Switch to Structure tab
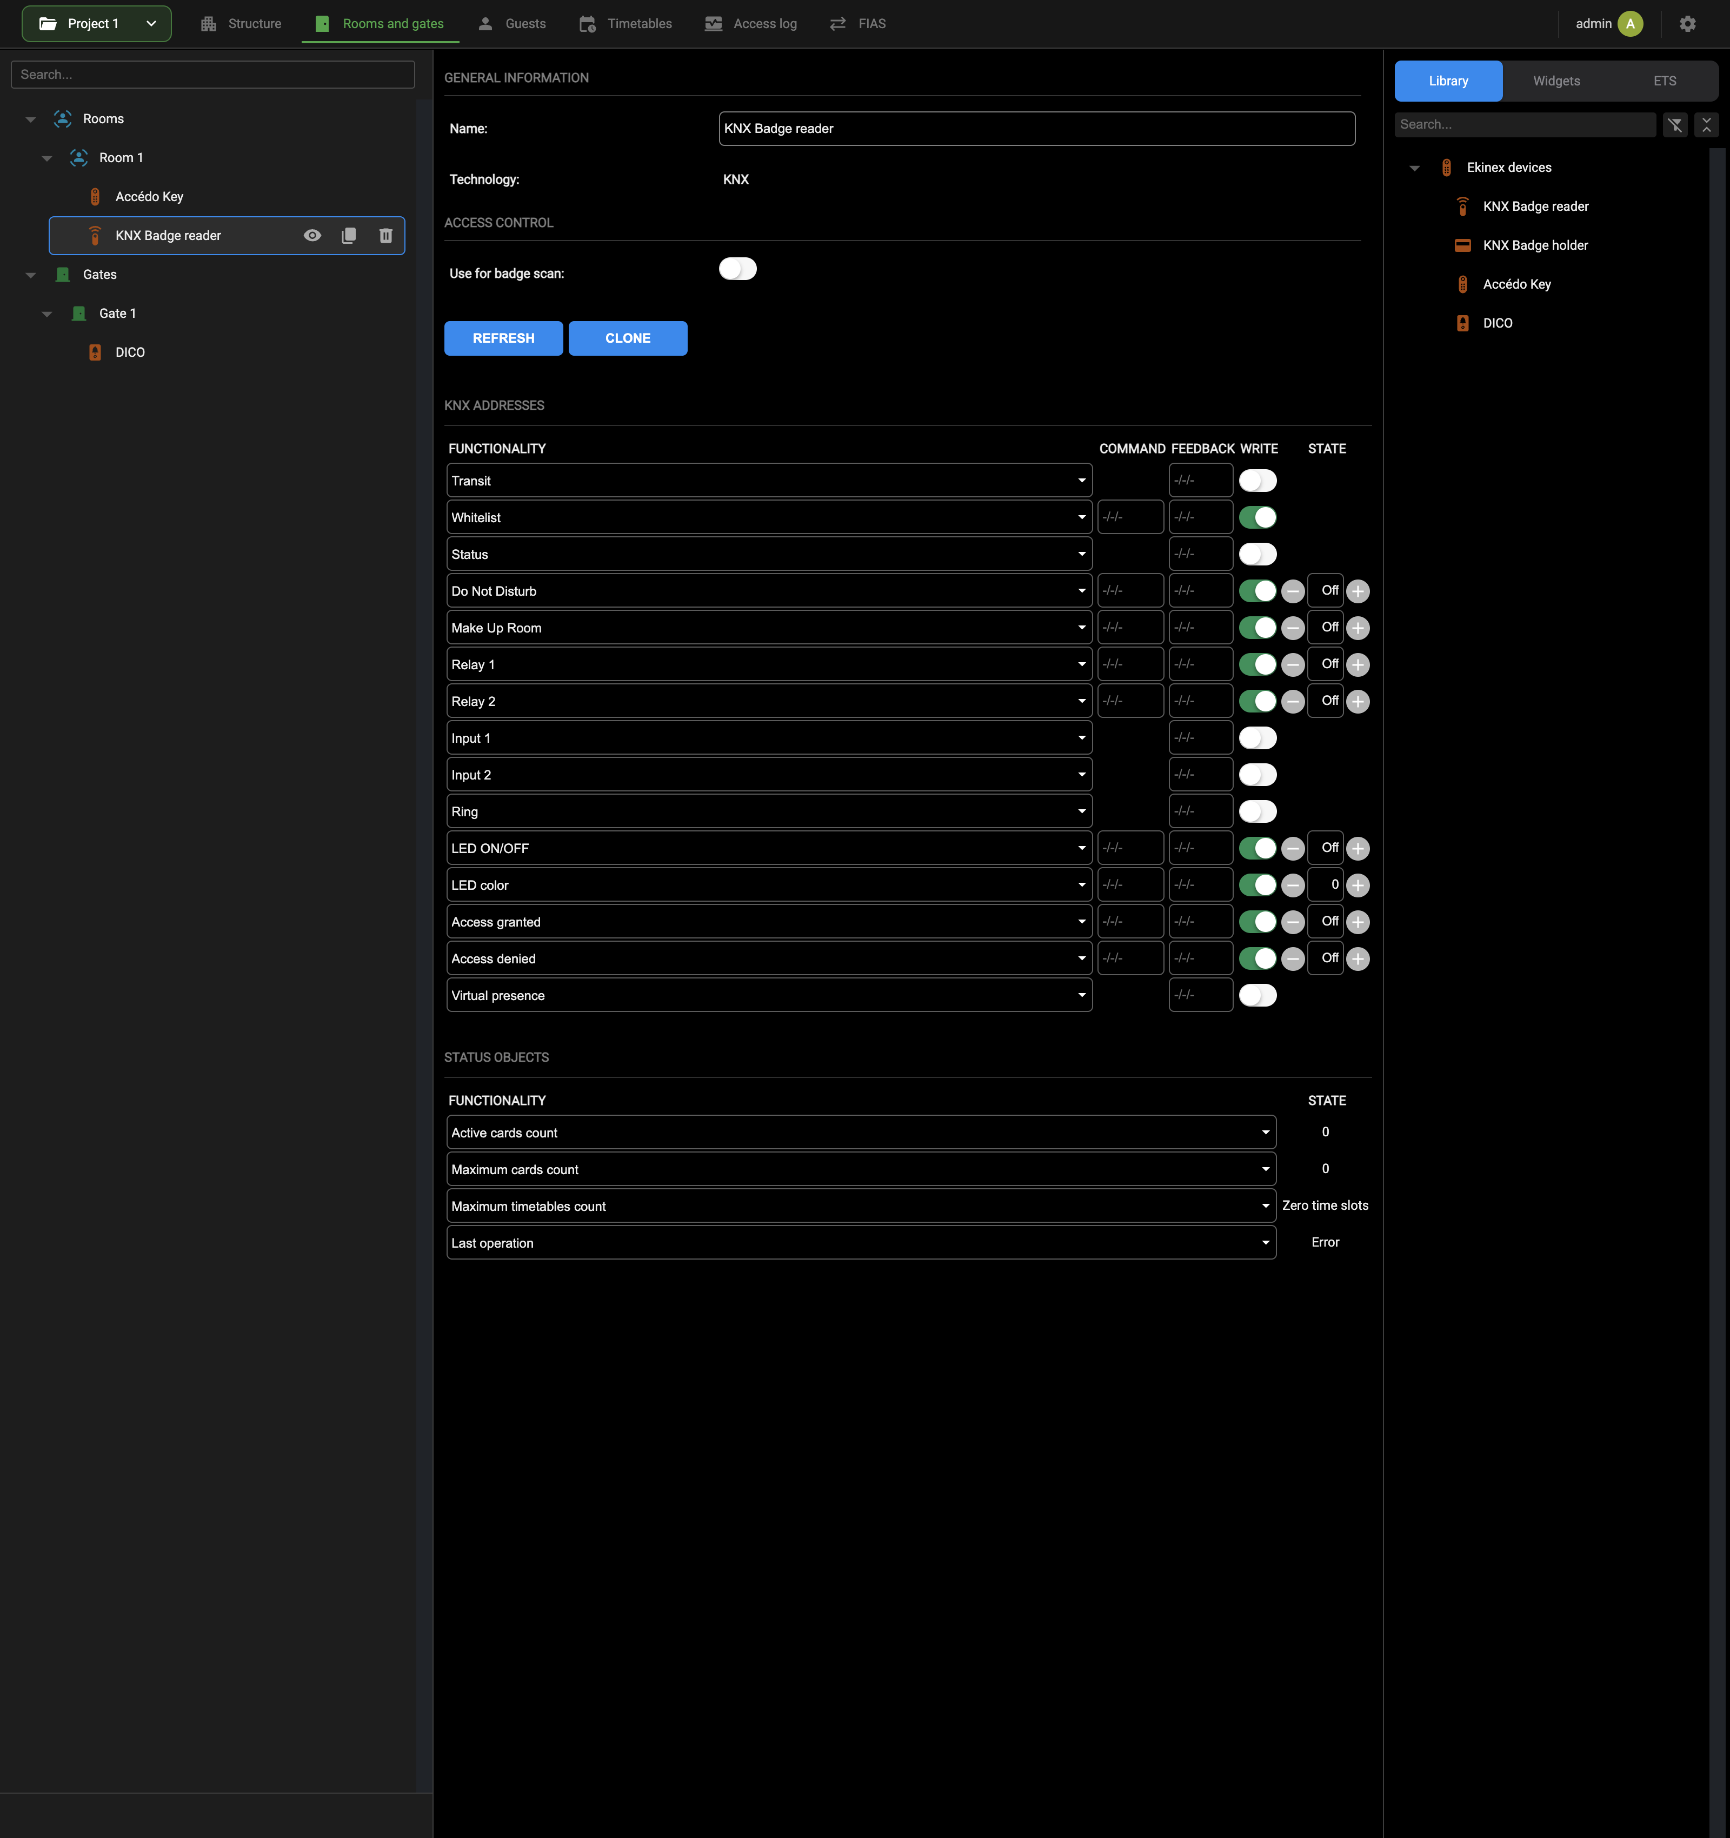 click(x=241, y=24)
